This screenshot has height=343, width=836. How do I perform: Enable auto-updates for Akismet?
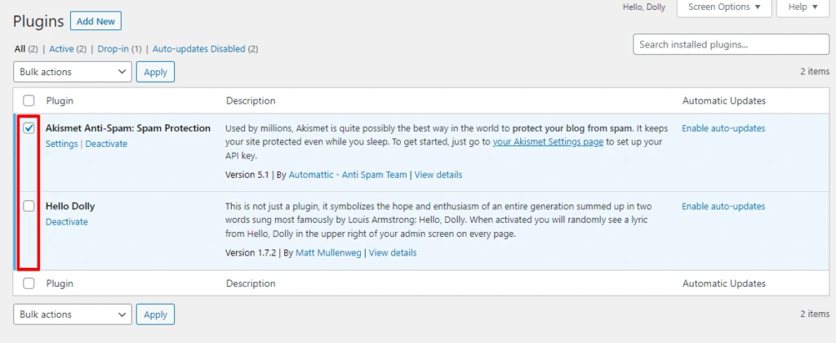pos(723,128)
